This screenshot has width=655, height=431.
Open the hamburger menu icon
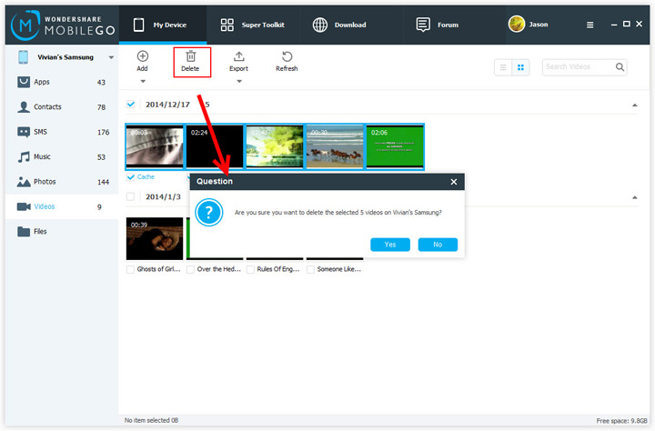(x=589, y=25)
